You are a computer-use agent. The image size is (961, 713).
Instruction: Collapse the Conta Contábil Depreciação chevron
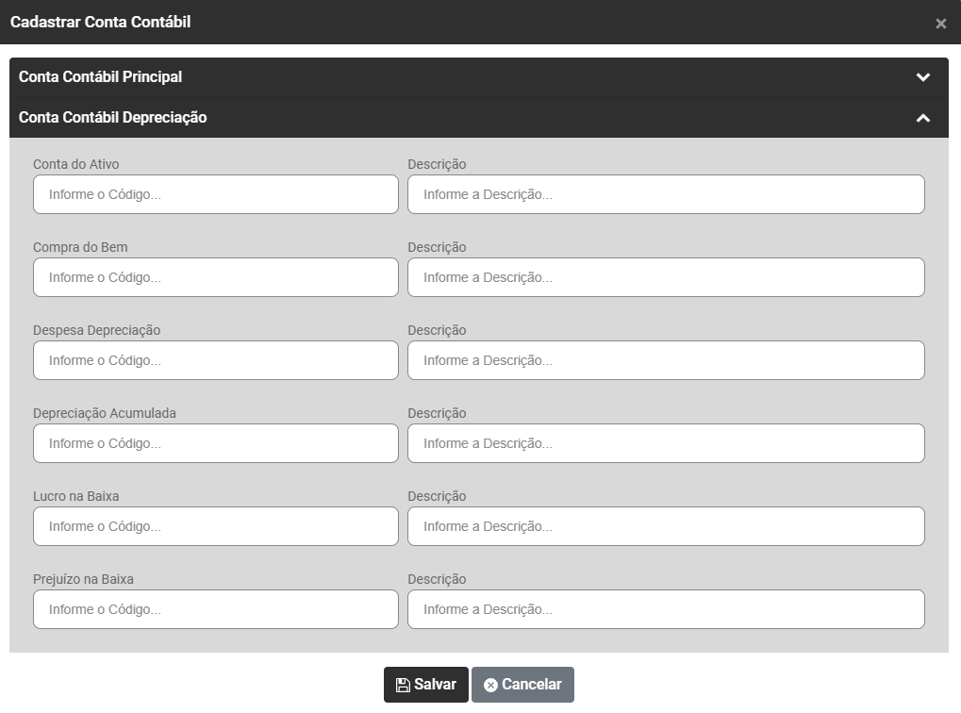[x=923, y=118]
